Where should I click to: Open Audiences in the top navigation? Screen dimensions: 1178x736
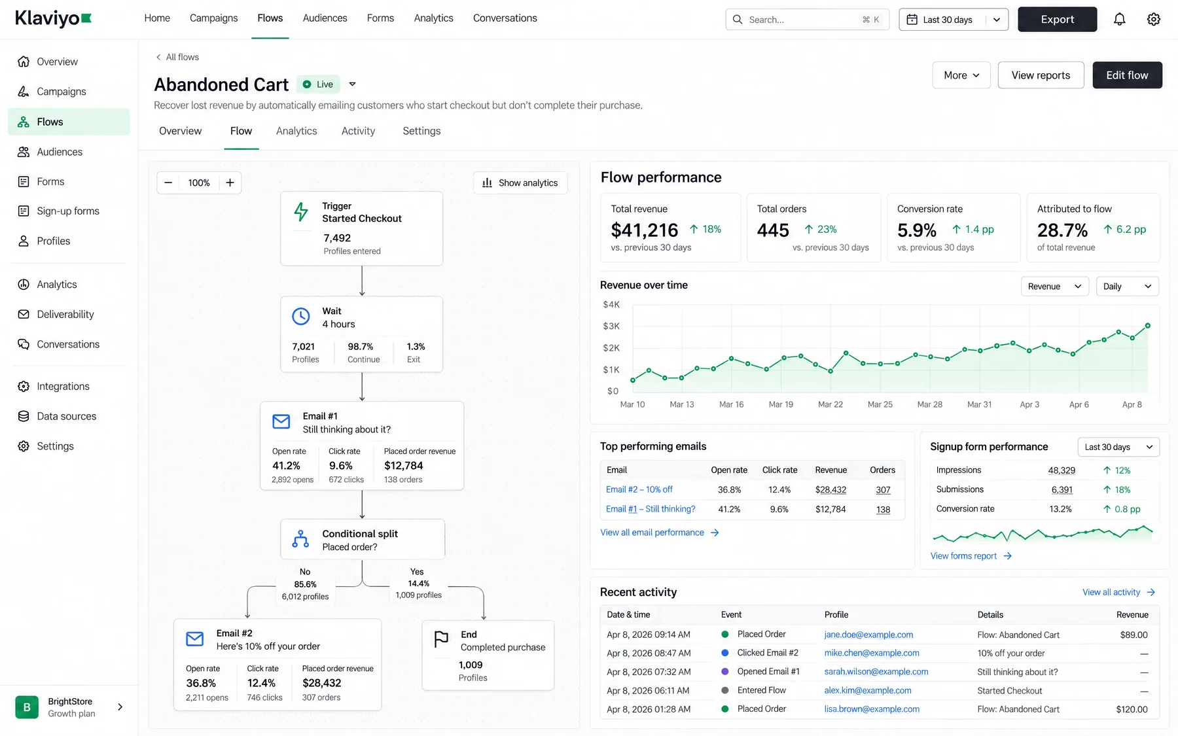[325, 18]
